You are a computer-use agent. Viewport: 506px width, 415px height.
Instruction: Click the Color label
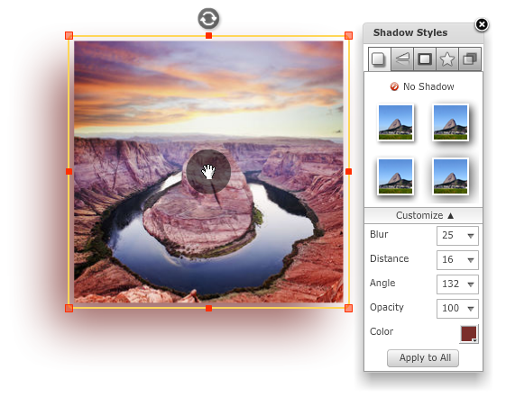[x=382, y=331]
